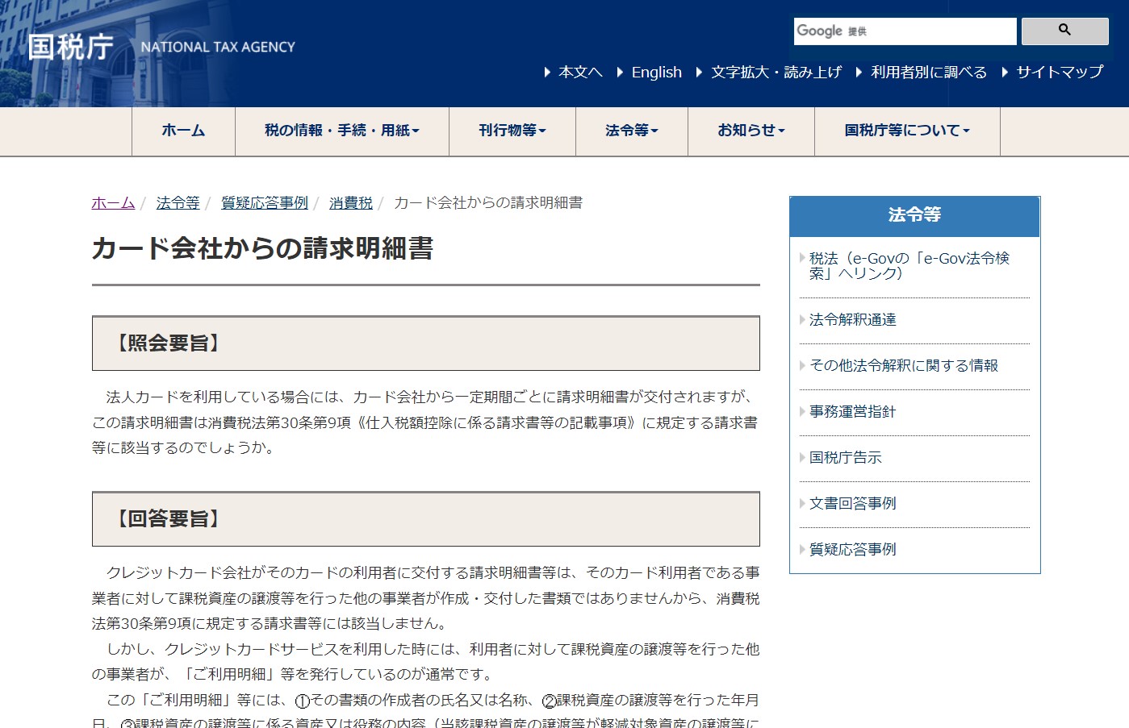The image size is (1129, 728).
Task: Click the magnifier search button
Action: click(x=1064, y=31)
